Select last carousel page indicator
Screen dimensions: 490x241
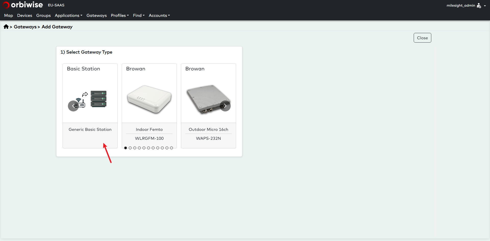pyautogui.click(x=171, y=148)
